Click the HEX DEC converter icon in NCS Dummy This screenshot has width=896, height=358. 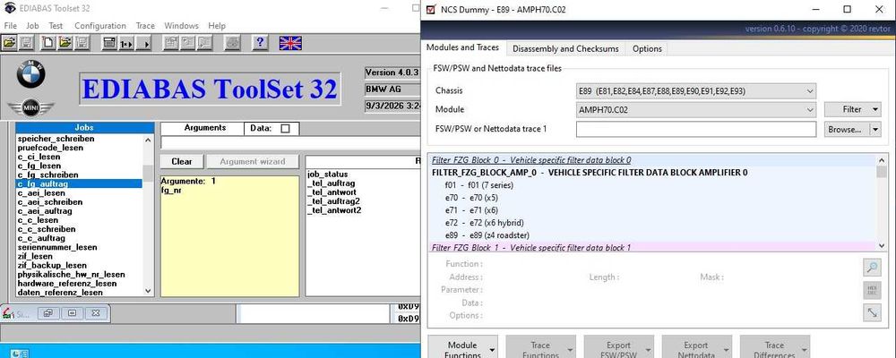point(872,290)
